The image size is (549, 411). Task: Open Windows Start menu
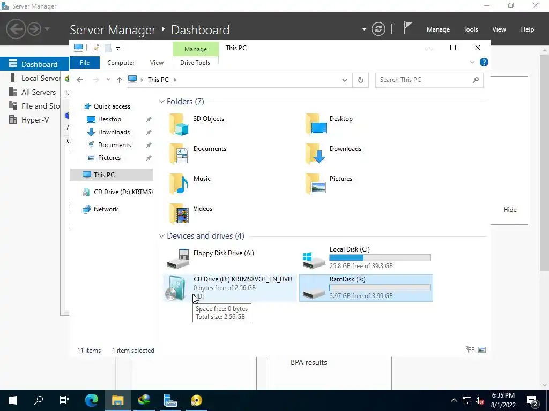[13, 400]
